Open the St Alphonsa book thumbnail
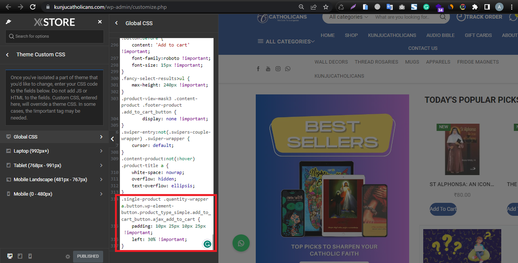The image size is (518, 263). [462, 149]
